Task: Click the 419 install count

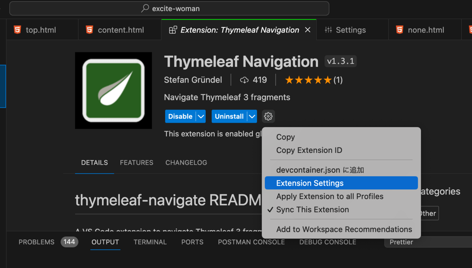Action: pos(260,80)
